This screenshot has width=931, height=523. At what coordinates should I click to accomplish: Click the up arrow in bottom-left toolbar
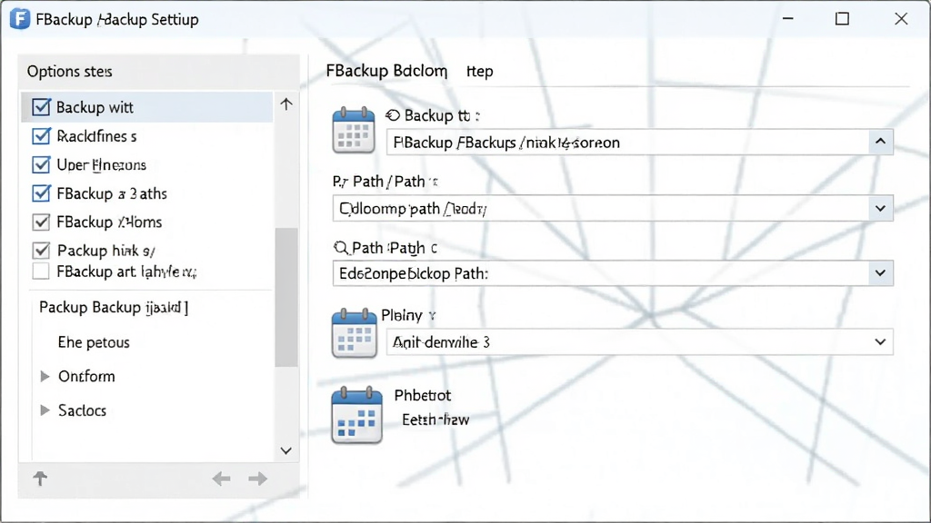(40, 479)
